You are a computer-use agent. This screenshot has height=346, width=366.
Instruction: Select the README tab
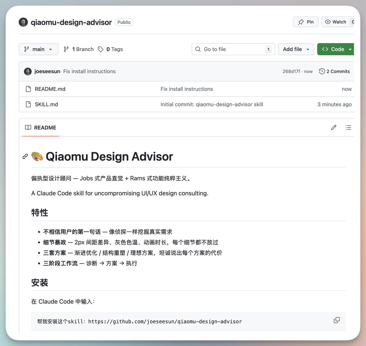41,127
